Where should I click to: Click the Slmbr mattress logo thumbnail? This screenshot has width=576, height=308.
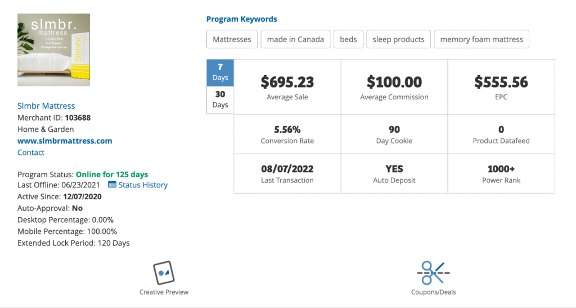[53, 50]
